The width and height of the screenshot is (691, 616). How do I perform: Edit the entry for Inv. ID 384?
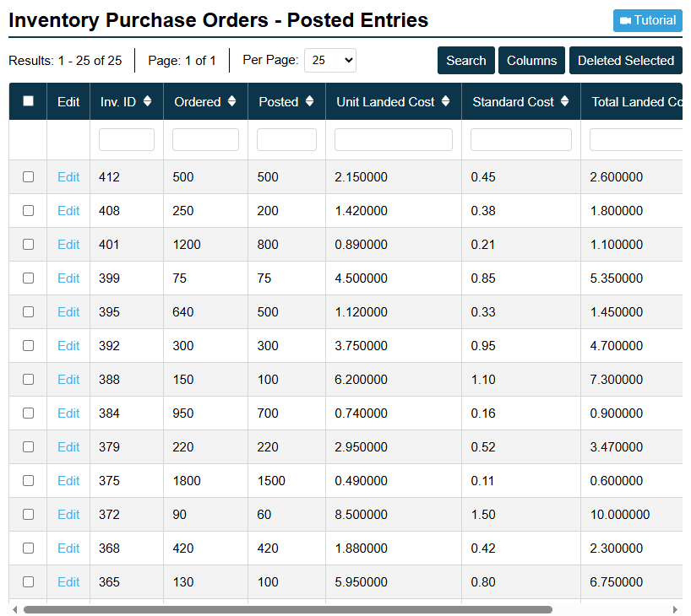click(68, 413)
